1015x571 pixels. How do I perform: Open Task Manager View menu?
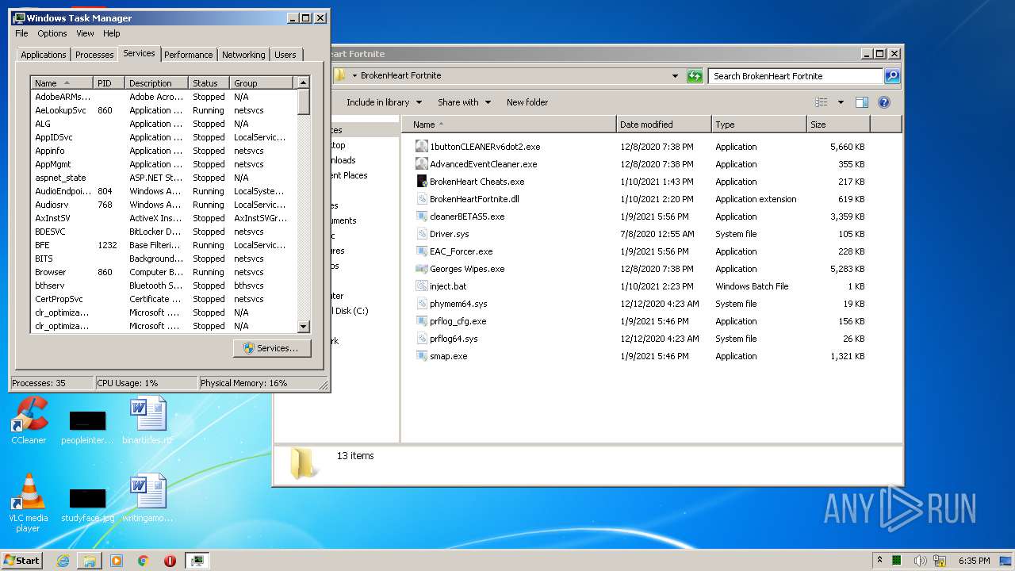85,33
